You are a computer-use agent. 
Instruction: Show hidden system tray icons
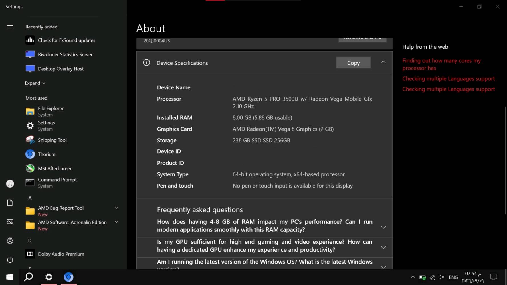pos(413,277)
